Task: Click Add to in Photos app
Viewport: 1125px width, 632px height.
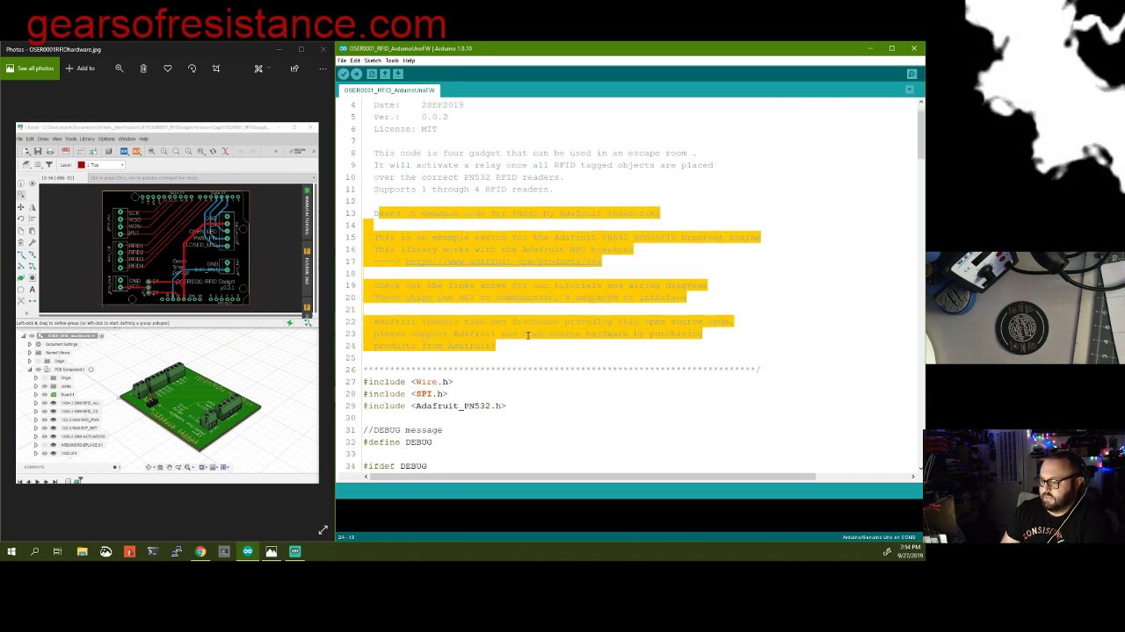Action: (81, 68)
